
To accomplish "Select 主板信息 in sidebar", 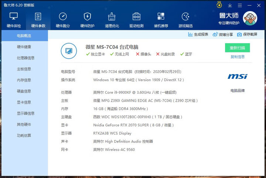I will 25,69.
